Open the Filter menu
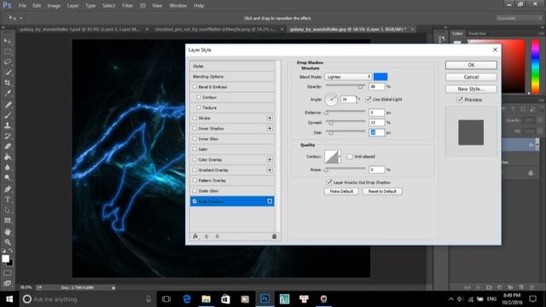 pyautogui.click(x=127, y=6)
